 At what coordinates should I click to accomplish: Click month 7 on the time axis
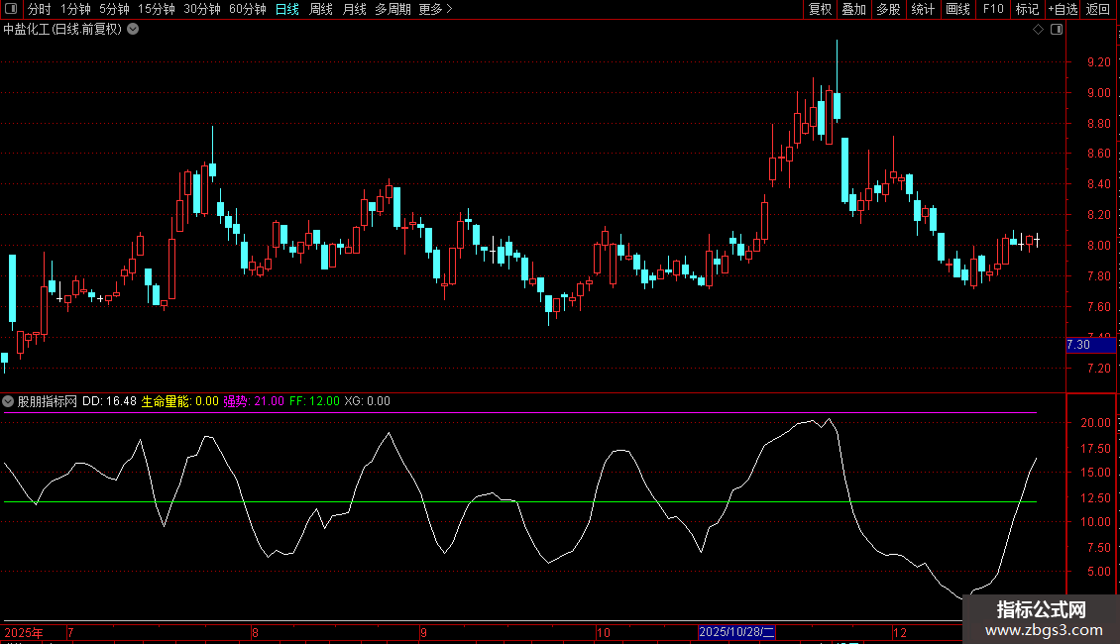pyautogui.click(x=70, y=632)
